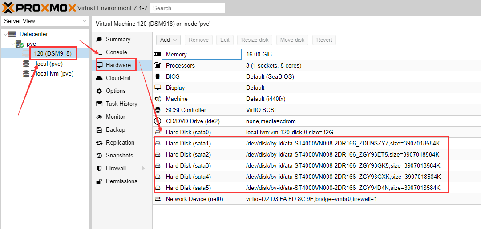Click the Options gear icon
The height and width of the screenshot is (229, 481).
99,91
